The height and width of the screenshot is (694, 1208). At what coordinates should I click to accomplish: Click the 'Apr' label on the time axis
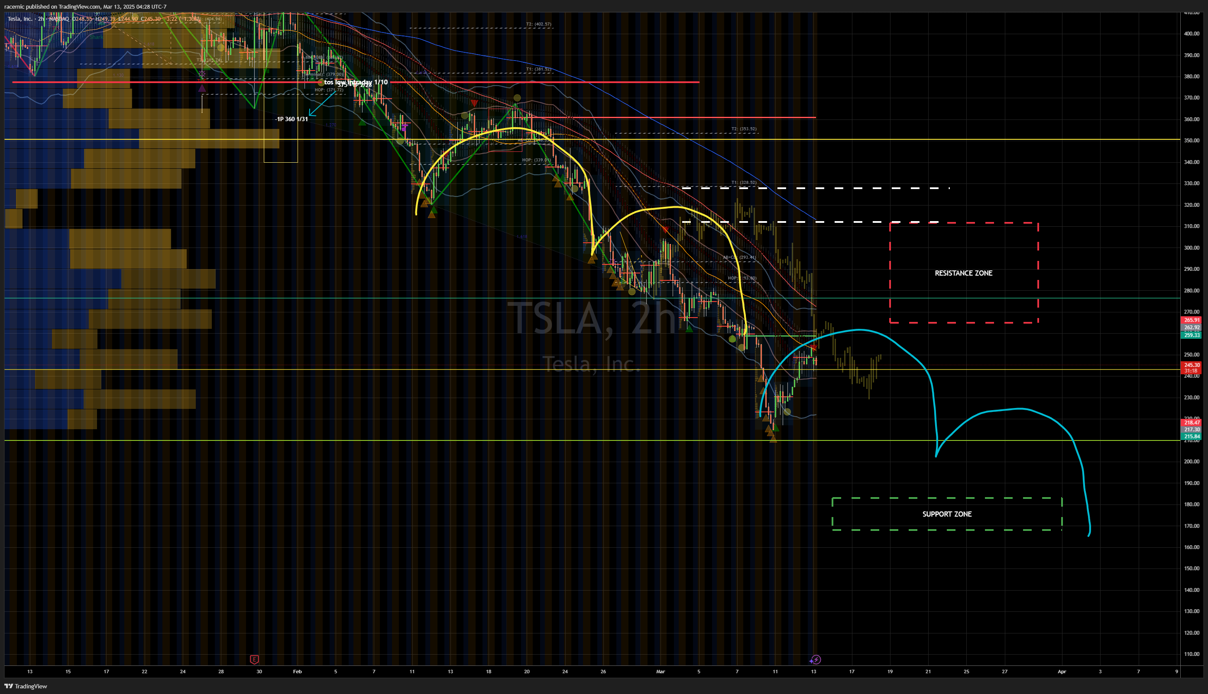point(1062,672)
